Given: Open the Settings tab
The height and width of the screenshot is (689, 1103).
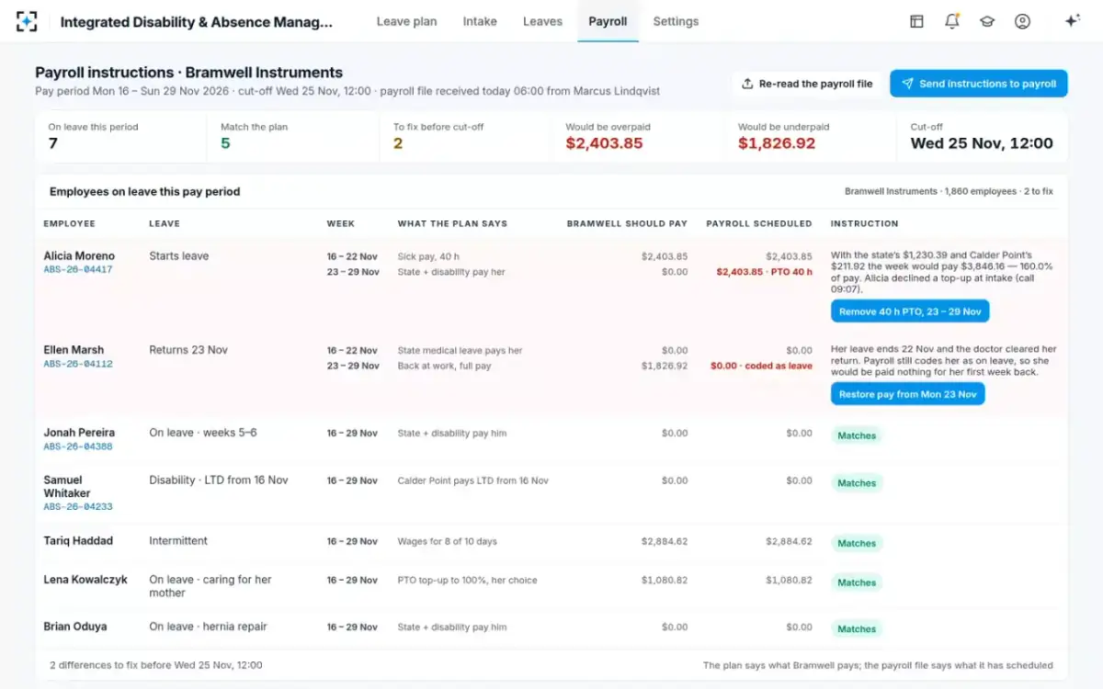Looking at the screenshot, I should 676,21.
